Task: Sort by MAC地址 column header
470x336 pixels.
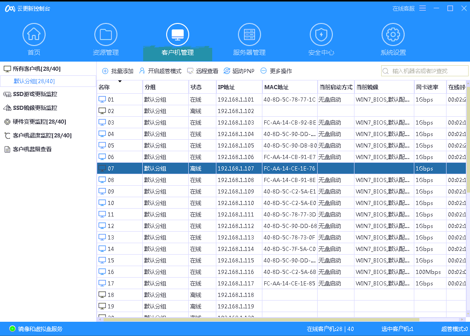Action: [290, 87]
